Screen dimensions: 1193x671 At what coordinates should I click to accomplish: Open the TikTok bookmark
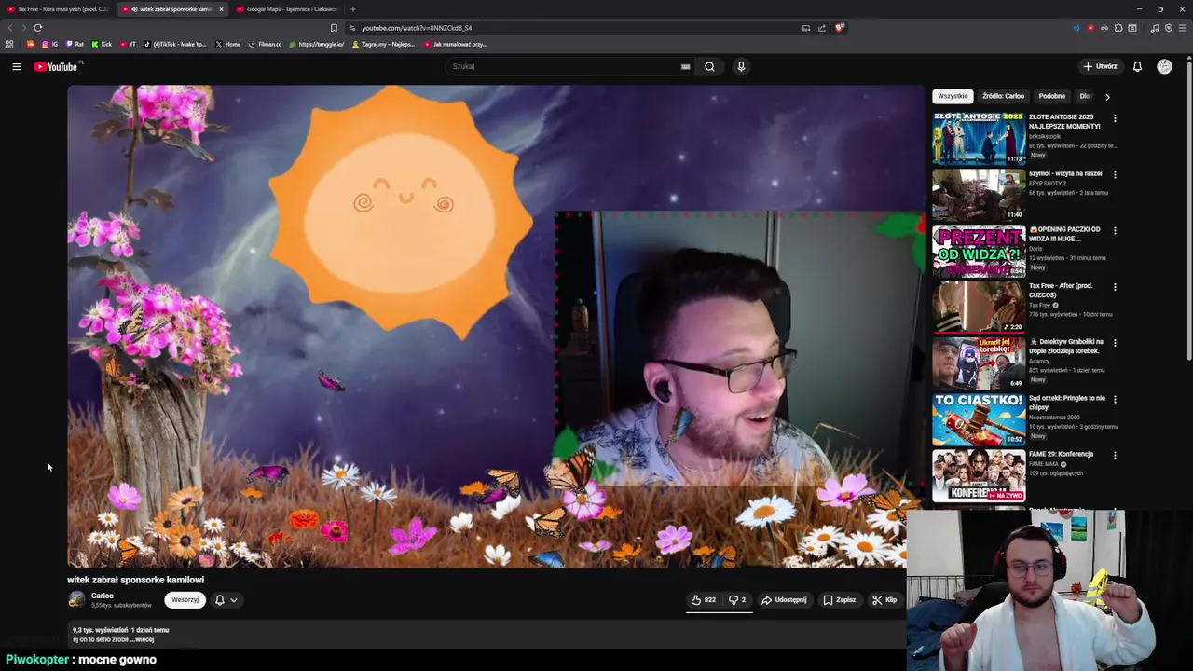[175, 44]
